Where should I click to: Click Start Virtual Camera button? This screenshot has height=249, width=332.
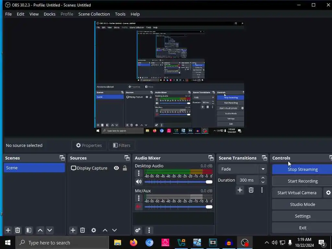(297, 193)
